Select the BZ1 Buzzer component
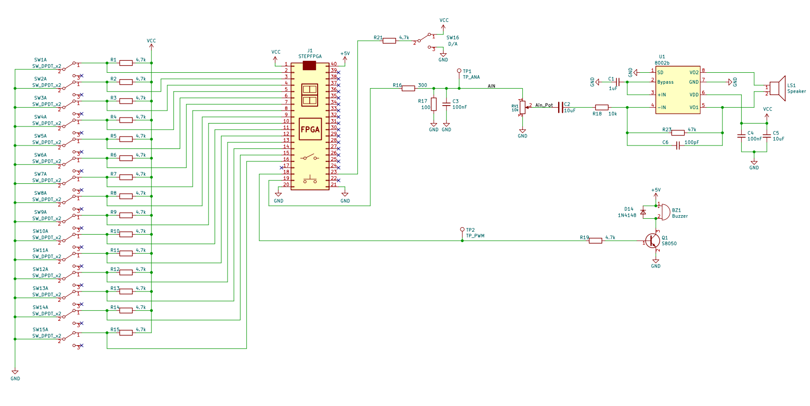Image resolution: width=810 pixels, height=406 pixels. (x=663, y=212)
